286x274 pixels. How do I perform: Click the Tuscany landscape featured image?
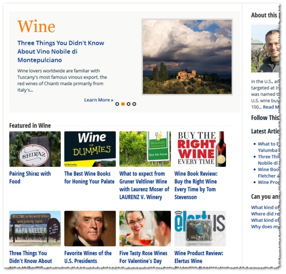[187, 57]
